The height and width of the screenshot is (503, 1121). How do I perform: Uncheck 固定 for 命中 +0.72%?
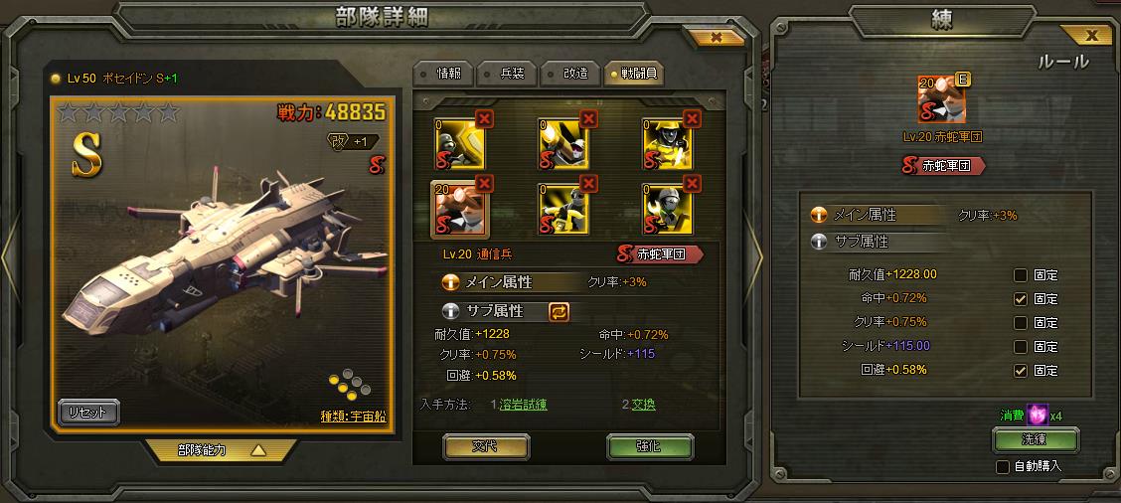[1021, 299]
